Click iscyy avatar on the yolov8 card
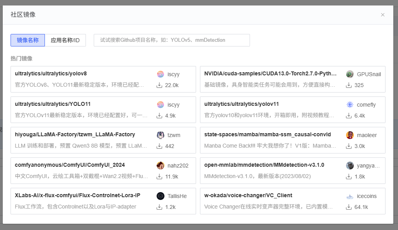This screenshot has height=230, width=398. point(161,74)
